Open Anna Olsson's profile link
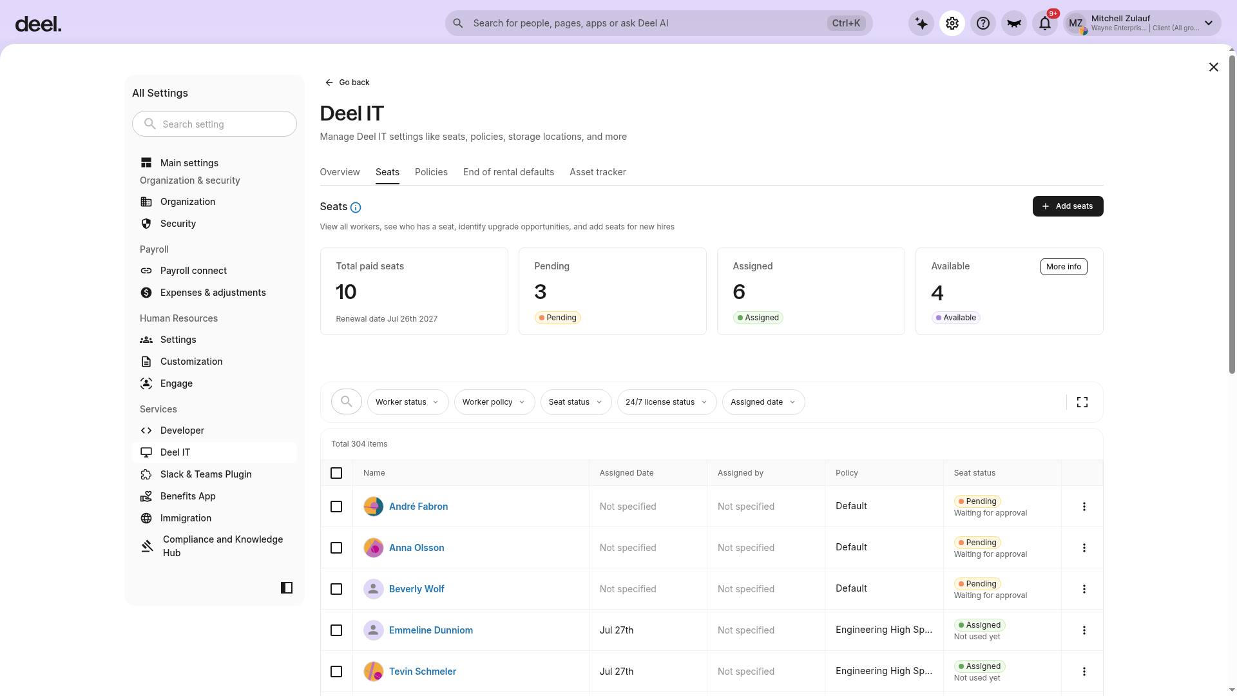Screen dimensions: 1237x696 [x=416, y=548]
